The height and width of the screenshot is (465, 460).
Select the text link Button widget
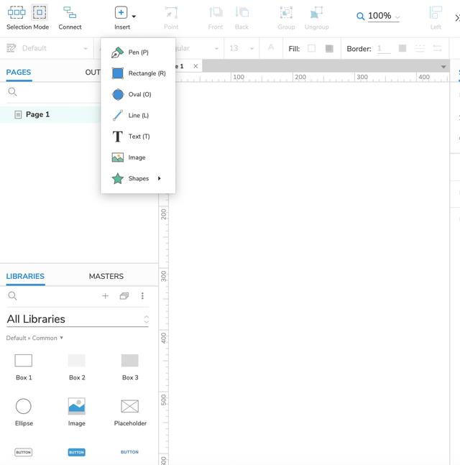[x=129, y=452]
